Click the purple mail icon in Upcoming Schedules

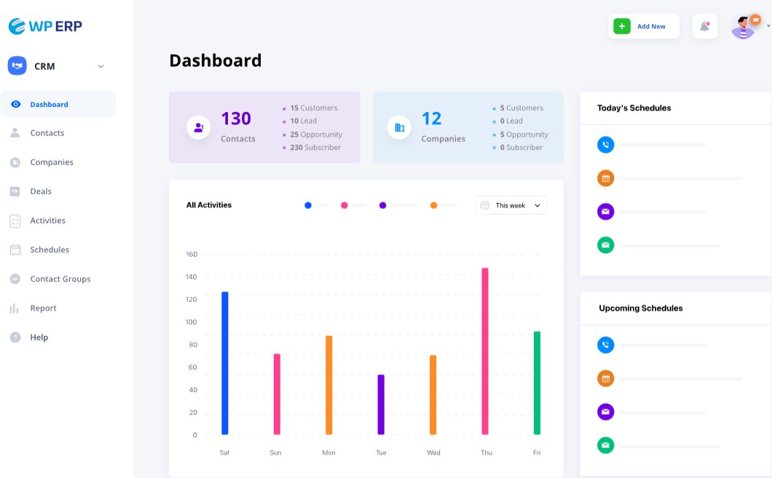pyautogui.click(x=605, y=412)
